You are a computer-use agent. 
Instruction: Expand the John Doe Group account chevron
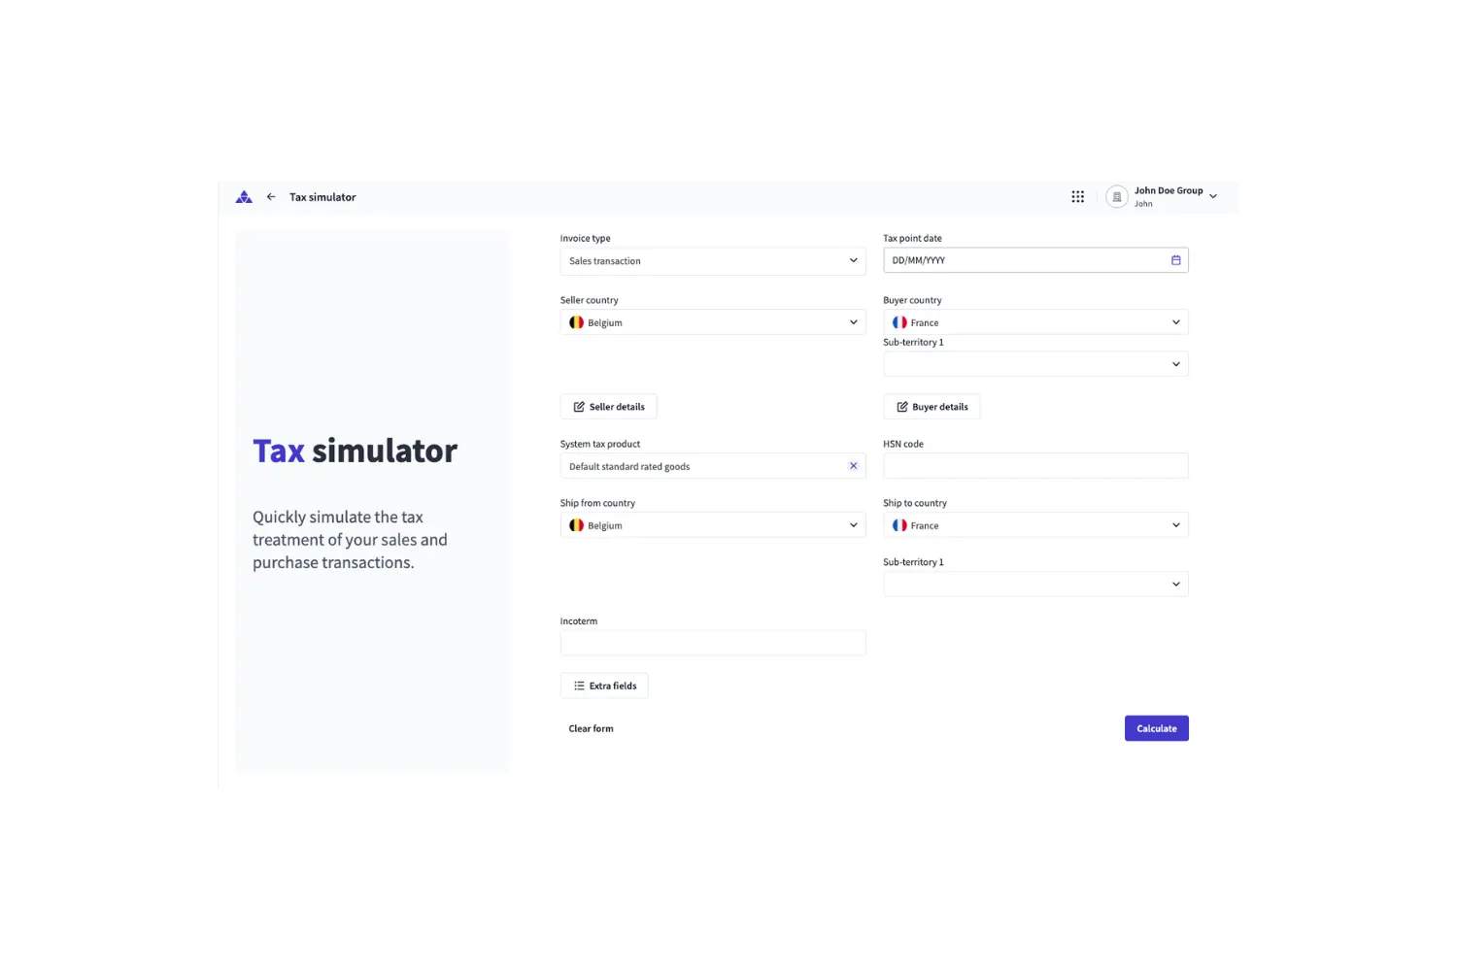tap(1213, 197)
